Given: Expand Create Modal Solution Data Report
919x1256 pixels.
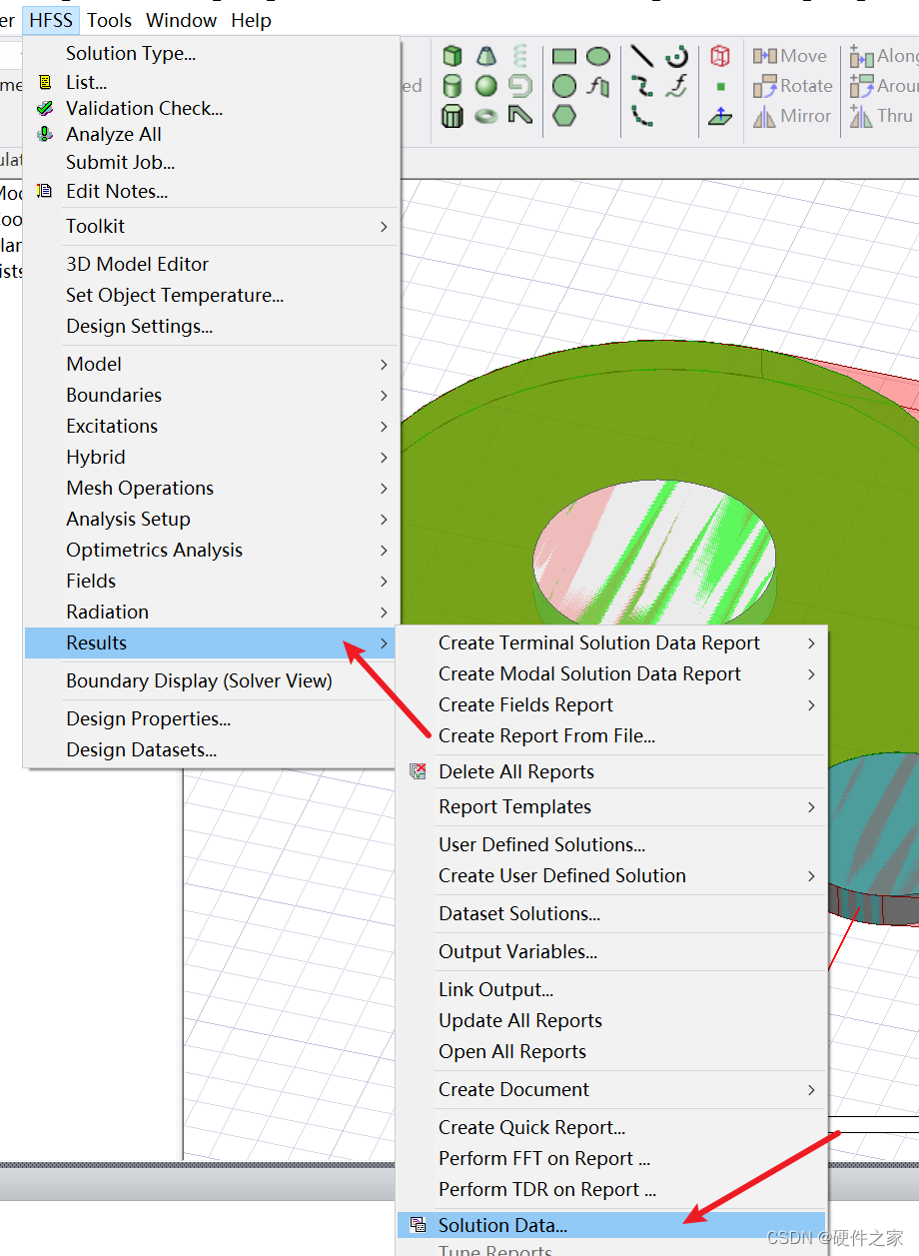Looking at the screenshot, I should coord(611,674).
